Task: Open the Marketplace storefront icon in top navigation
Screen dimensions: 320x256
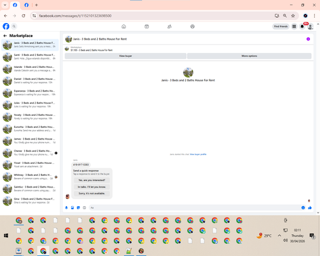Action: (147, 26)
